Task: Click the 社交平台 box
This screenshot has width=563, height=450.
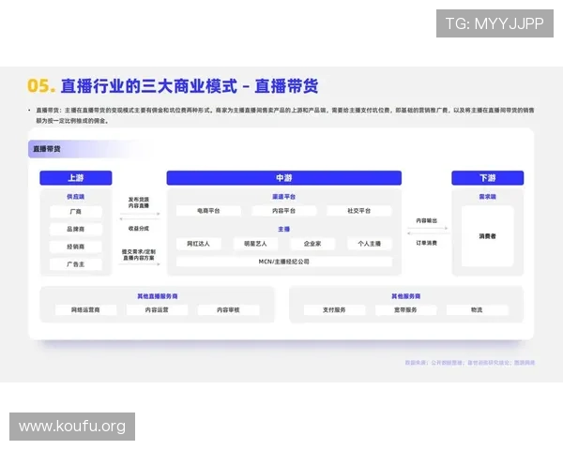Action: click(359, 211)
